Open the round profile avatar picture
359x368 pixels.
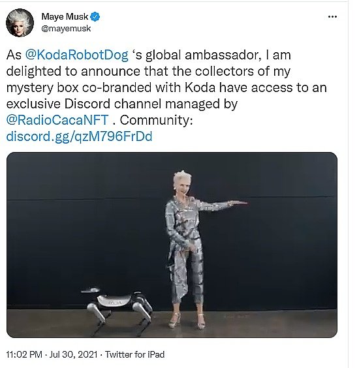(20, 23)
